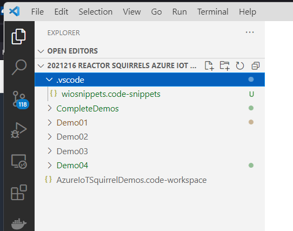Screen dimensions: 293x231
Task: Open wiosnippets.code-snippets file
Action: [x=111, y=94]
